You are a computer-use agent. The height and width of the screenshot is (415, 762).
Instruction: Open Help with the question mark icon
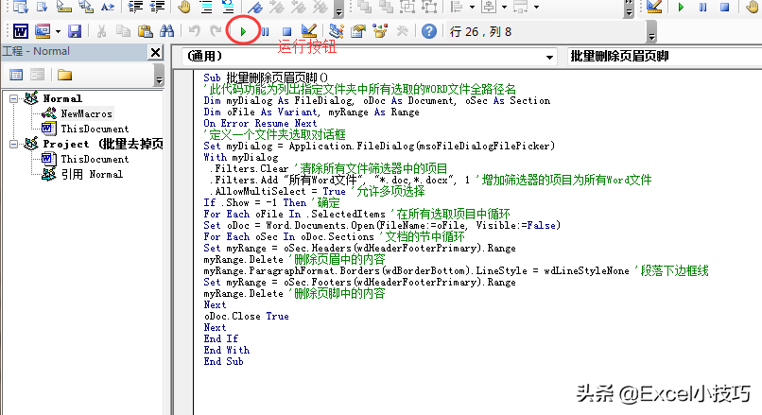(429, 31)
